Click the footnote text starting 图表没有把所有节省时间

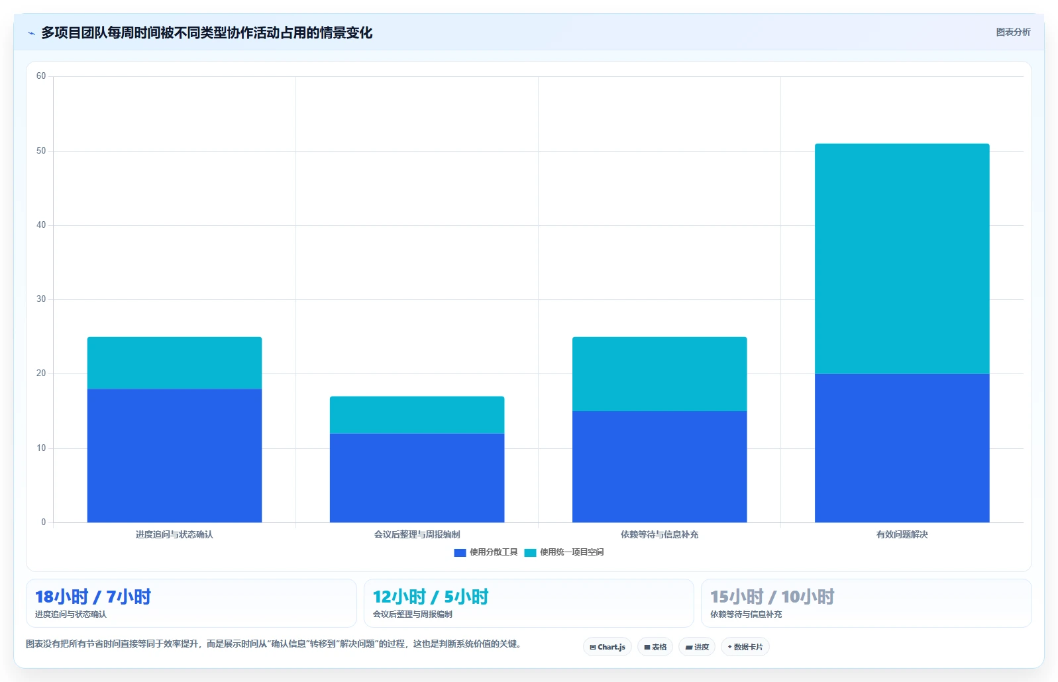coord(274,644)
